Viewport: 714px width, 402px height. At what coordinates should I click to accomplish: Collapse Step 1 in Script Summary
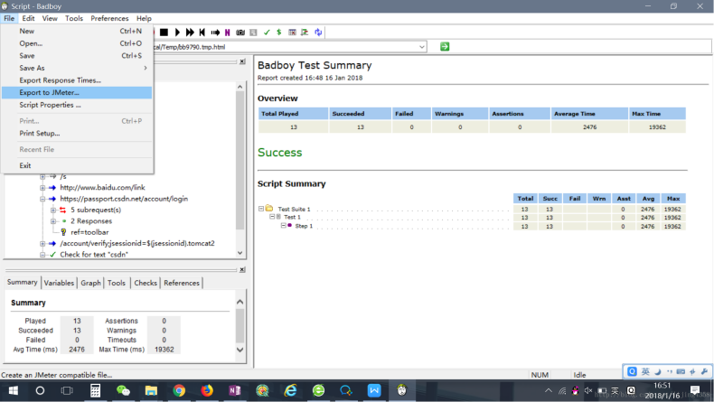(x=283, y=225)
